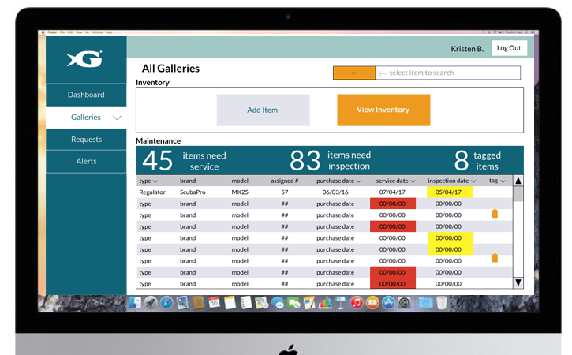Open Requests in the sidebar
Viewport: 572px width, 355px height.
(87, 140)
